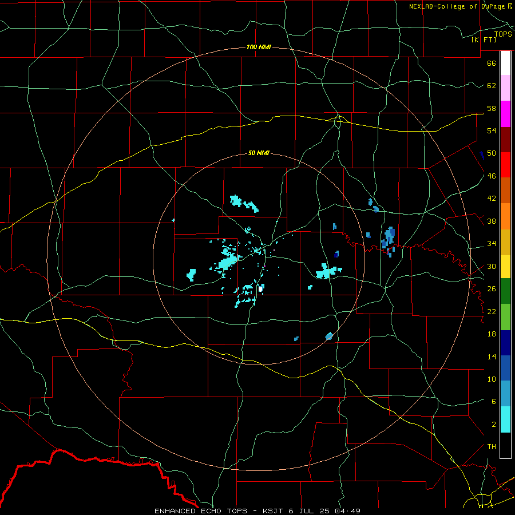Click legend value 34

[x=492, y=243]
